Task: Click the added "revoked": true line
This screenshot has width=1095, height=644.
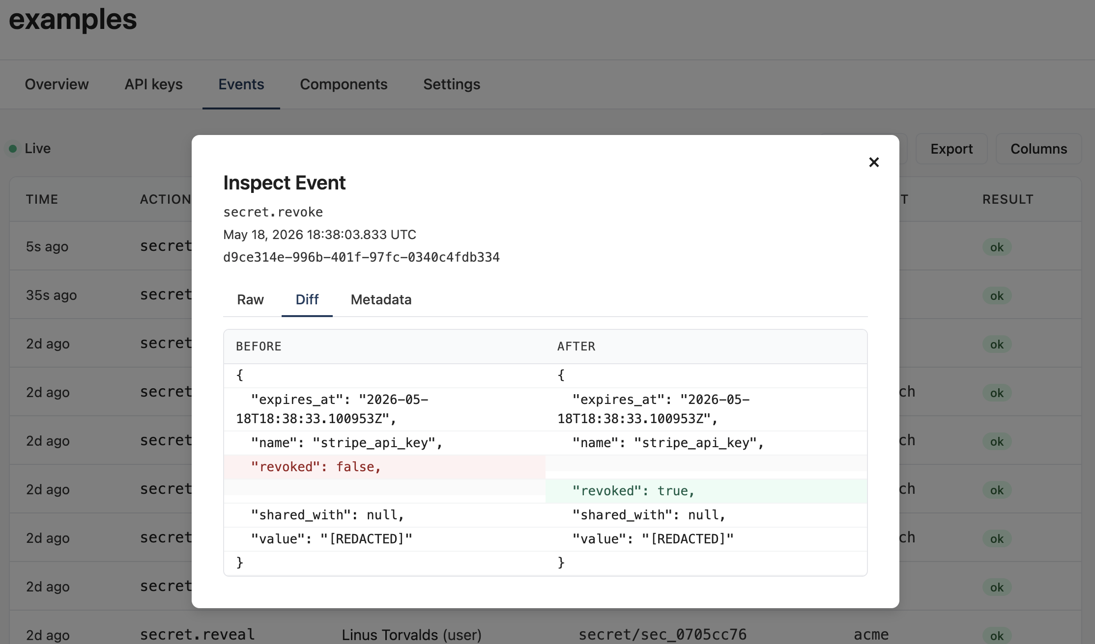Action: tap(706, 491)
